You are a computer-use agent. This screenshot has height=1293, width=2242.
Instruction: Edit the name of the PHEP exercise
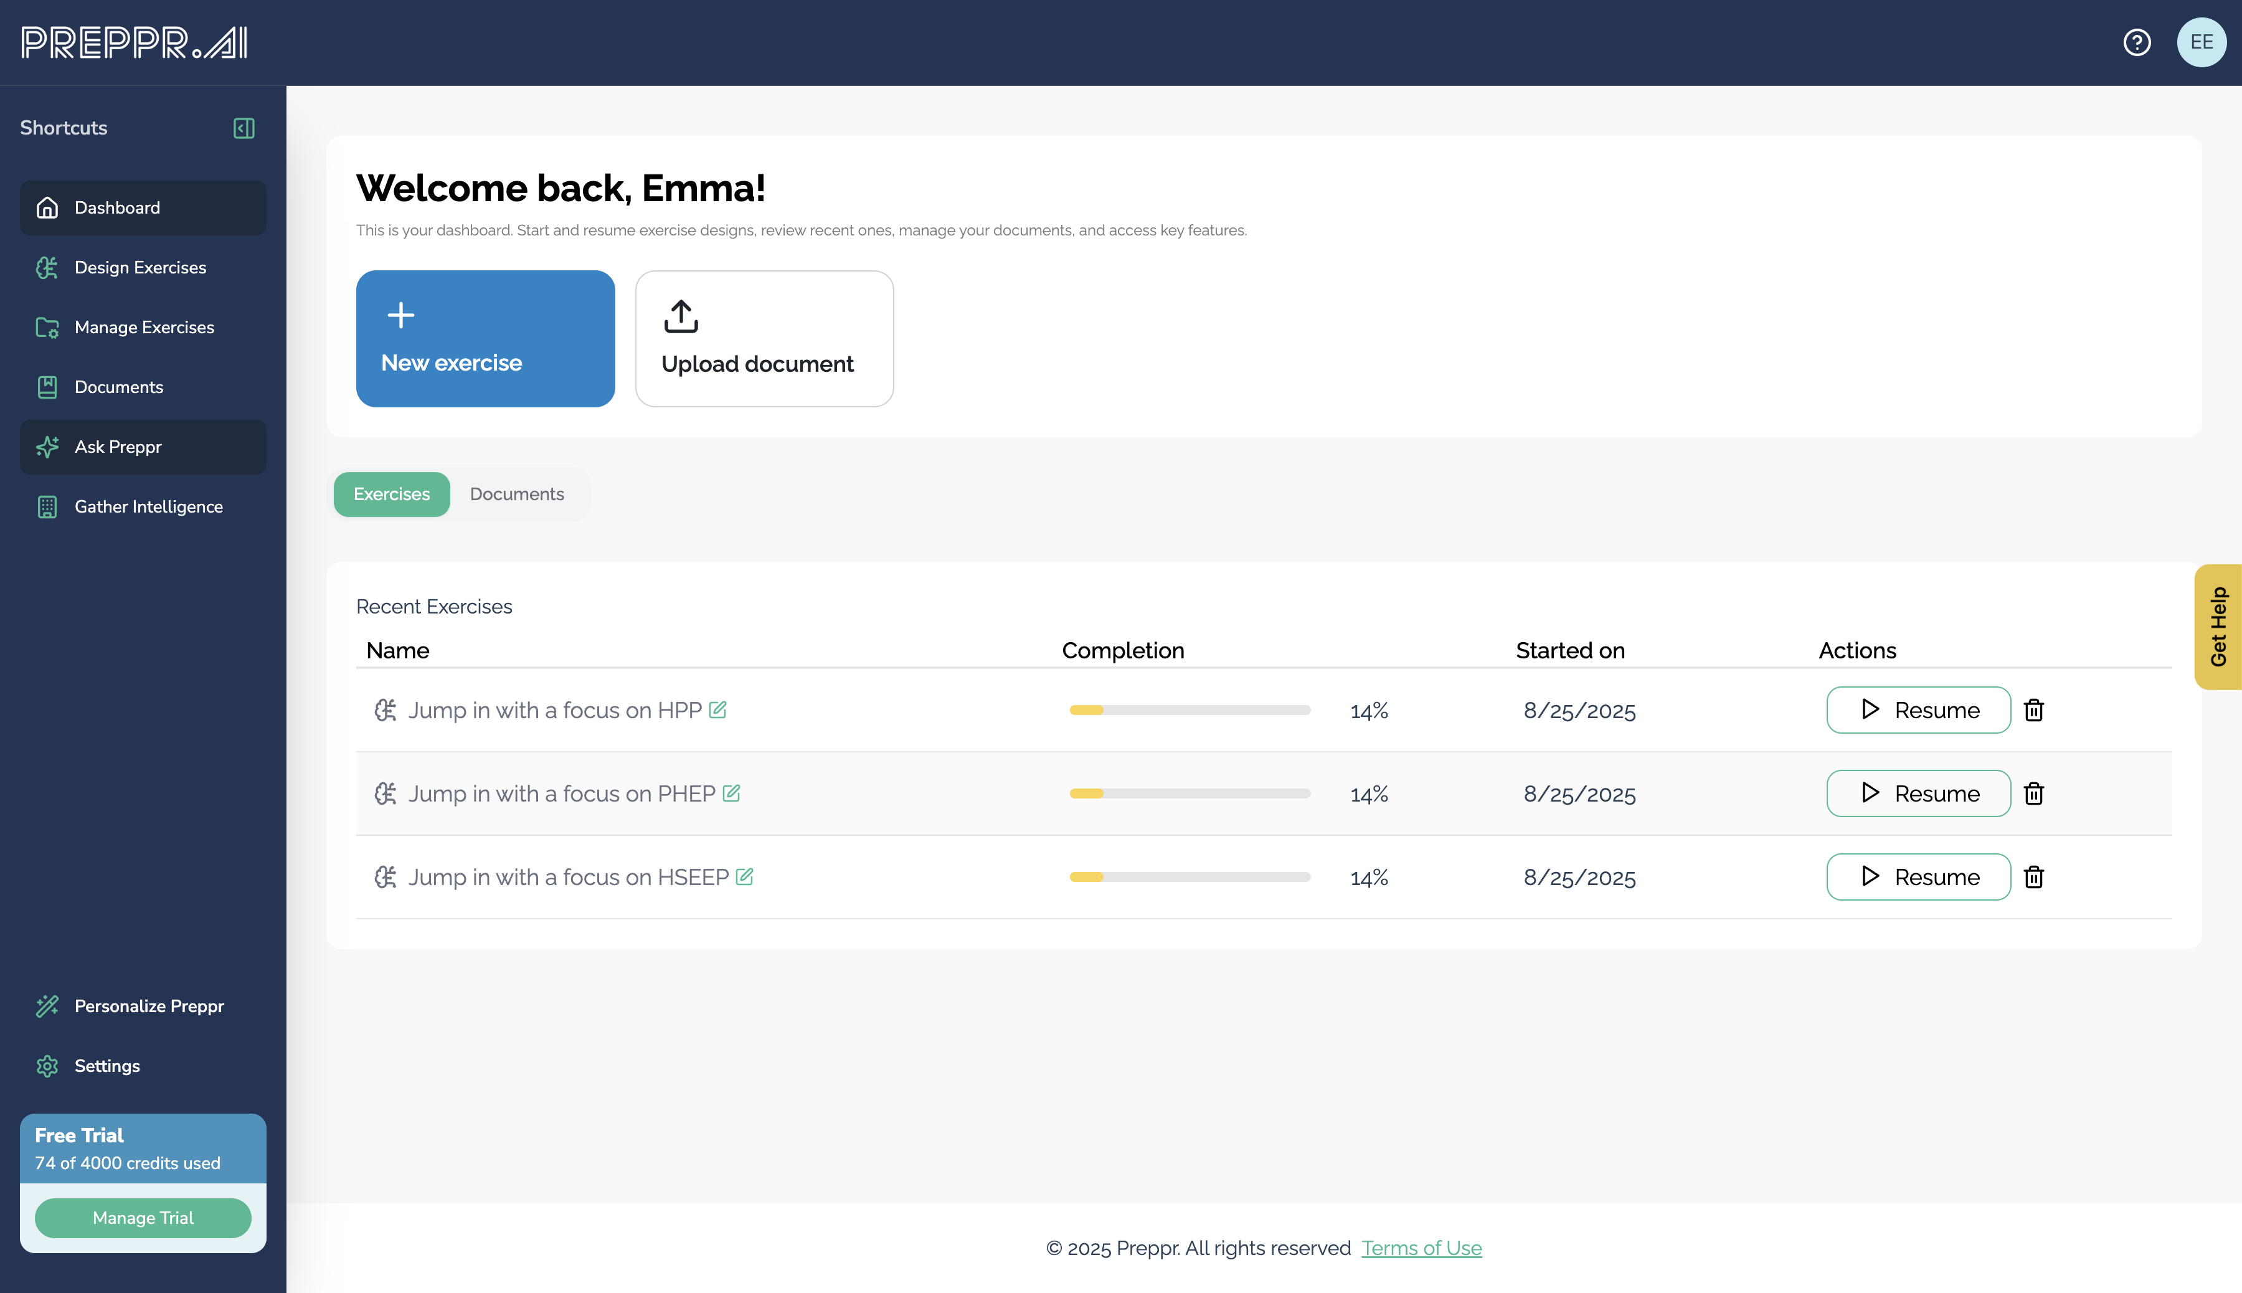coord(731,793)
